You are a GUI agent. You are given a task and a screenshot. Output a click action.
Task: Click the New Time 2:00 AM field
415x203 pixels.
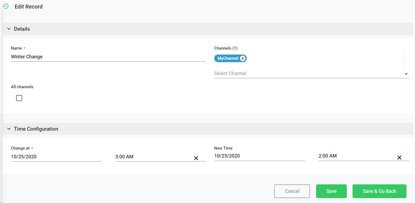coord(356,156)
